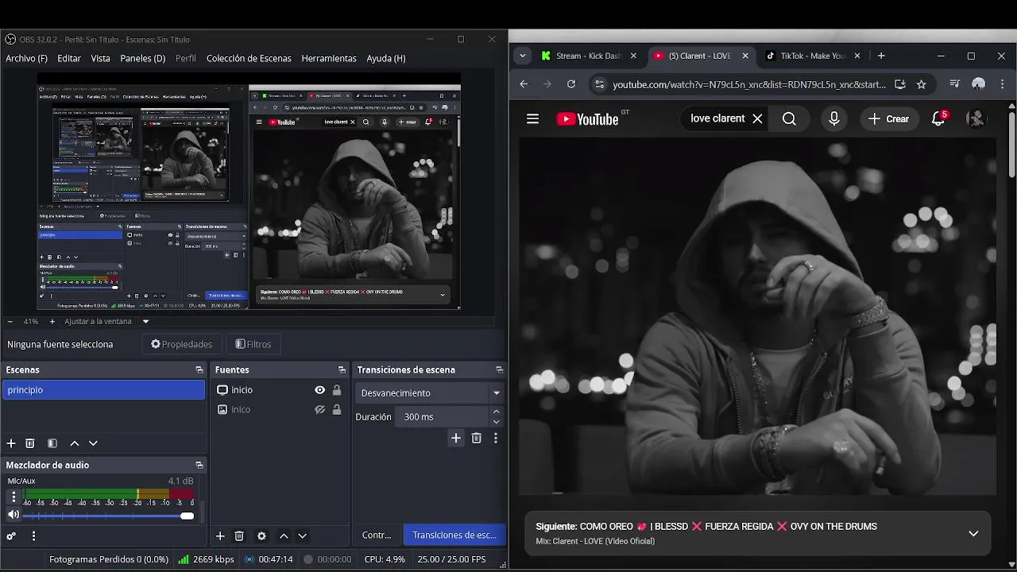Open Desvanecimiento transition dropdown
The height and width of the screenshot is (572, 1017).
428,393
